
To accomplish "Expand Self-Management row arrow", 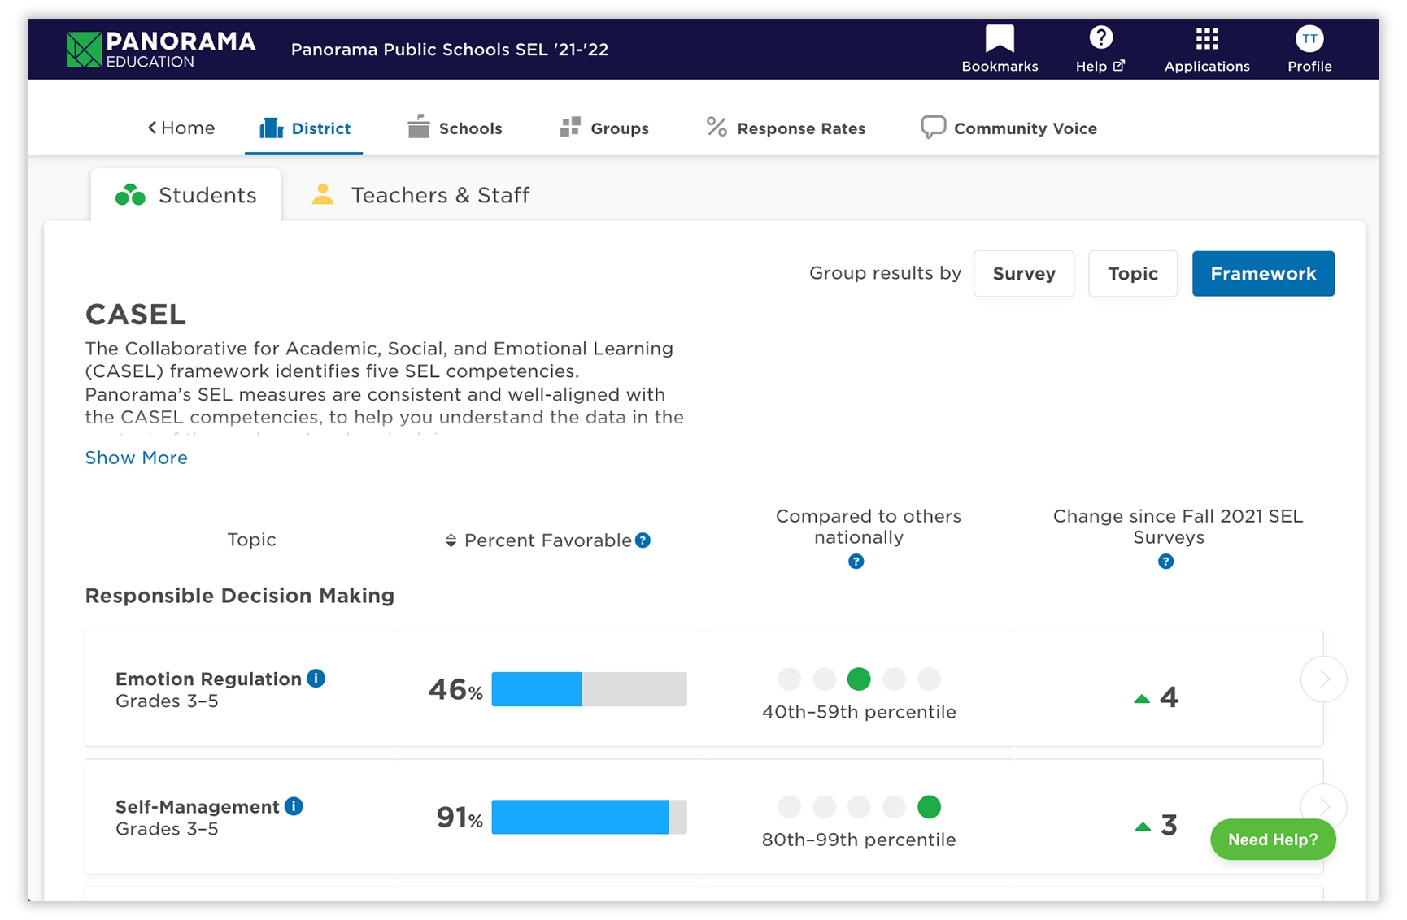I will (1323, 806).
